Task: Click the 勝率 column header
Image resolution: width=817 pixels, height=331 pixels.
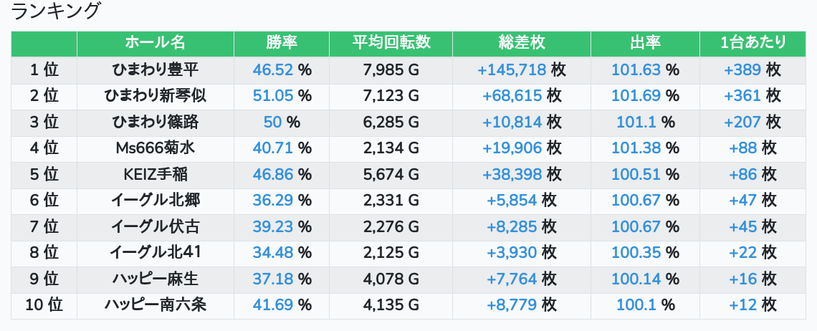Action: [282, 44]
